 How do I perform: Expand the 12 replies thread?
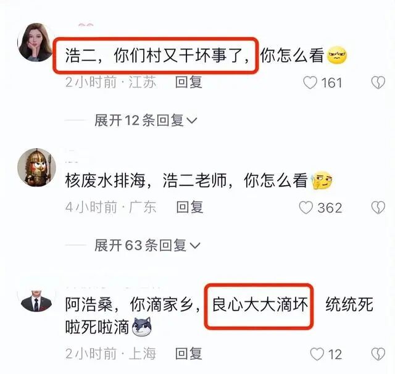click(146, 120)
